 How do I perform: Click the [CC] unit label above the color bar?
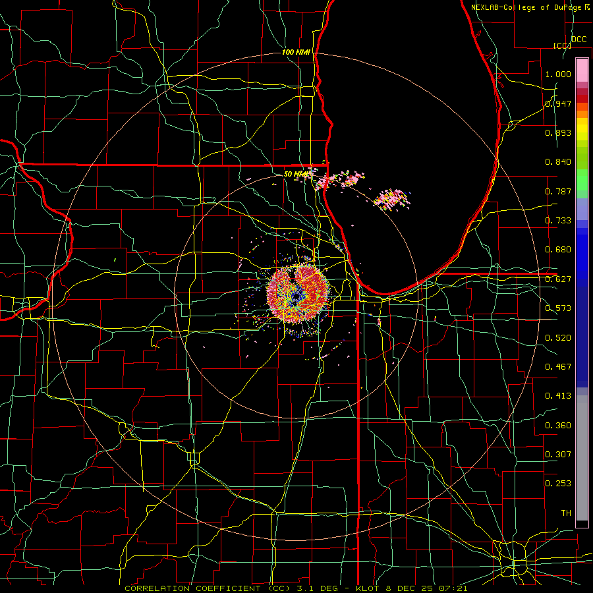coord(562,45)
